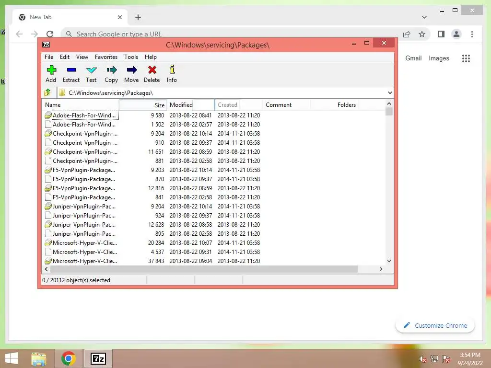Open the View menu
491x368 pixels.
(82, 57)
